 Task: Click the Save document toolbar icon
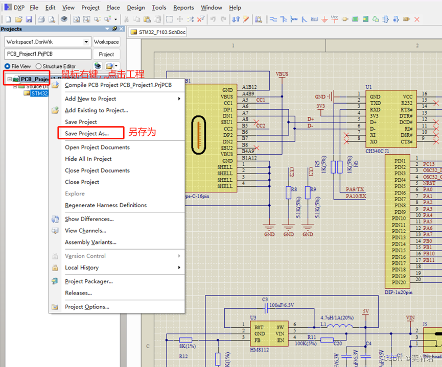[x=28, y=19]
